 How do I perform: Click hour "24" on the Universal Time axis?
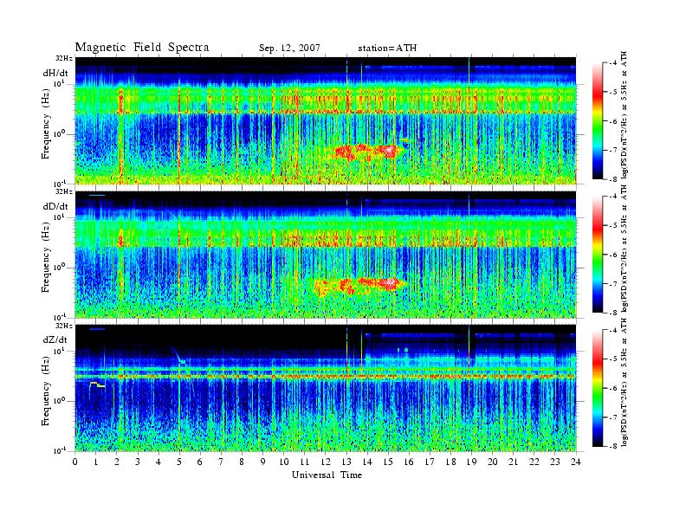click(576, 462)
